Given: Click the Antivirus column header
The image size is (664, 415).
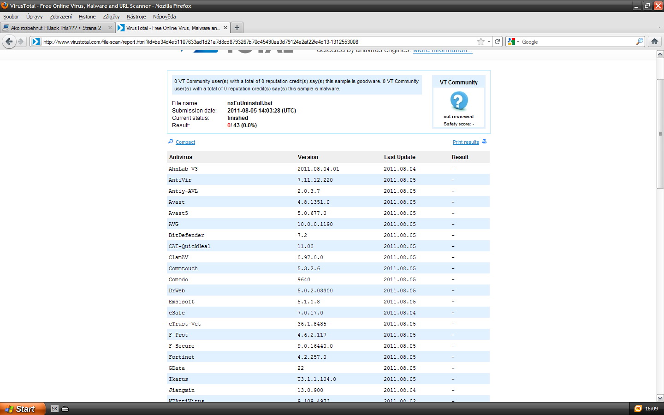Looking at the screenshot, I should tap(181, 157).
